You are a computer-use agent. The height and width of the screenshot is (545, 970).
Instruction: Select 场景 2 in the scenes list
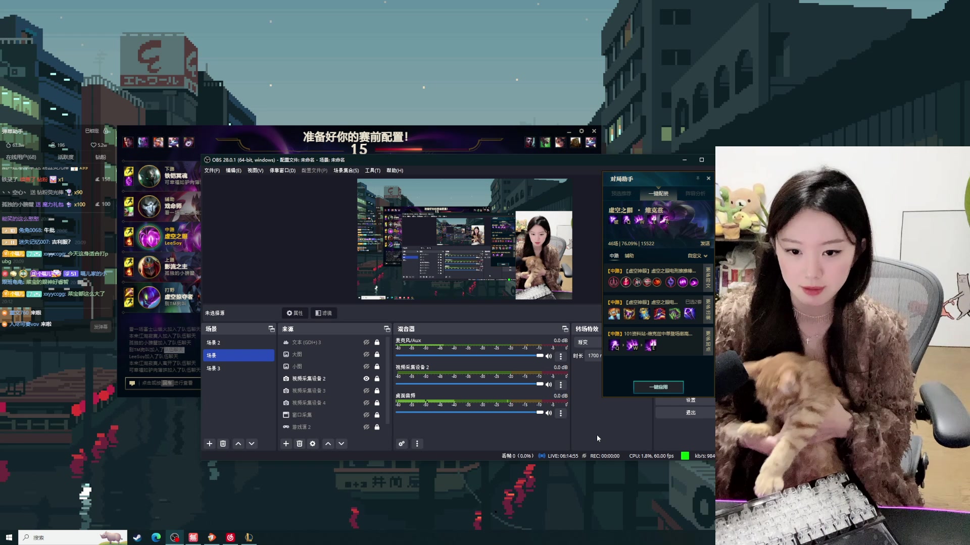tap(238, 343)
